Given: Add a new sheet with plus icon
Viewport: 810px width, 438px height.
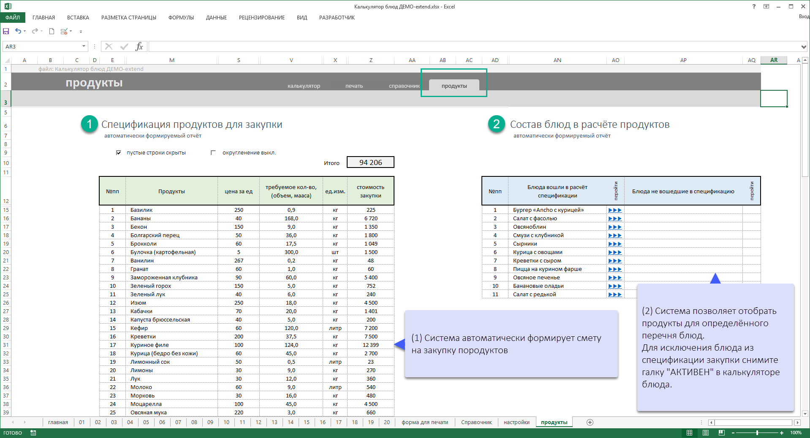Looking at the screenshot, I should (x=590, y=422).
